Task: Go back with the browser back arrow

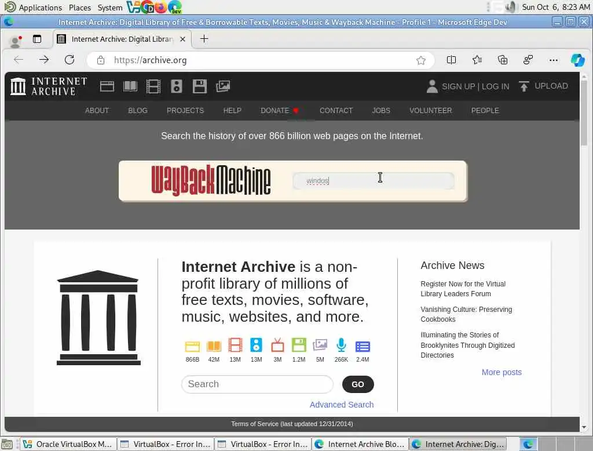Action: (x=19, y=60)
